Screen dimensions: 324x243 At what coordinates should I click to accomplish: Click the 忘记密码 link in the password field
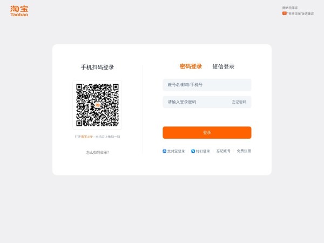click(x=239, y=102)
